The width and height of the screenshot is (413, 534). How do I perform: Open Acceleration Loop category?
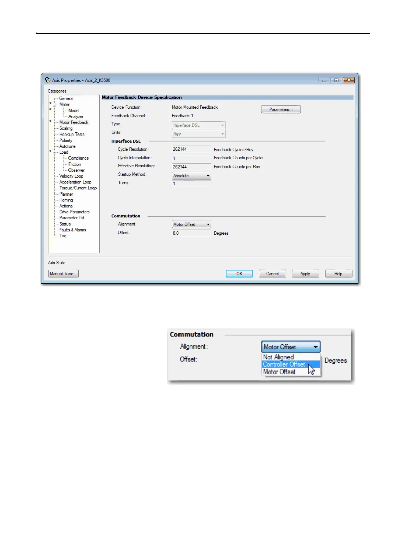[x=75, y=182]
